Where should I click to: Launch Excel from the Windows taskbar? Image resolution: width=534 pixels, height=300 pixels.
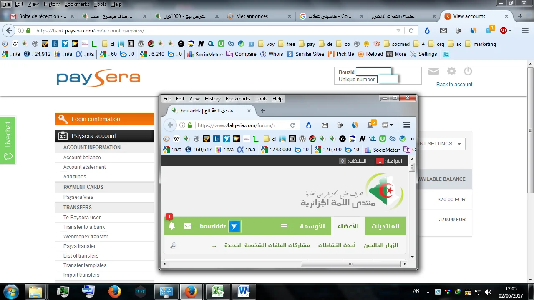pos(217,291)
